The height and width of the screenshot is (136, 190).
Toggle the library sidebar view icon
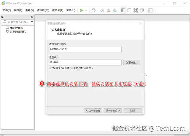click(x=123, y=10)
